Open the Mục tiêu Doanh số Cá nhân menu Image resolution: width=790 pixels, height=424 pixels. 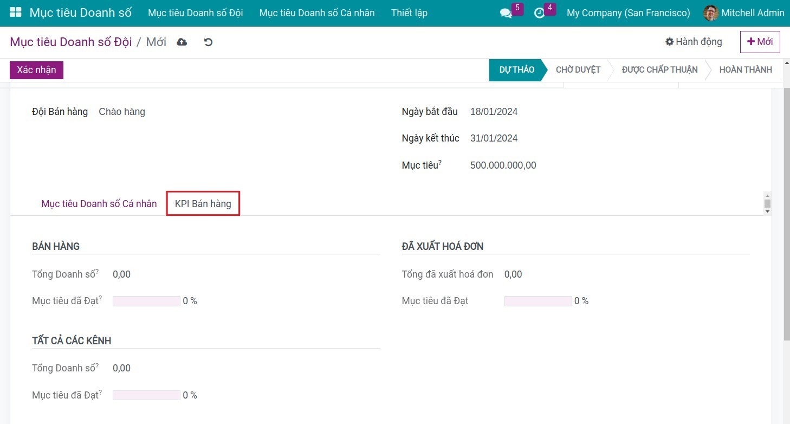(x=316, y=12)
